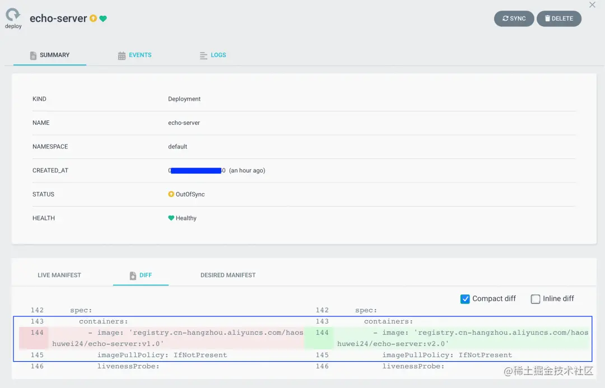Click the DELETE button
This screenshot has height=388, width=605.
559,18
